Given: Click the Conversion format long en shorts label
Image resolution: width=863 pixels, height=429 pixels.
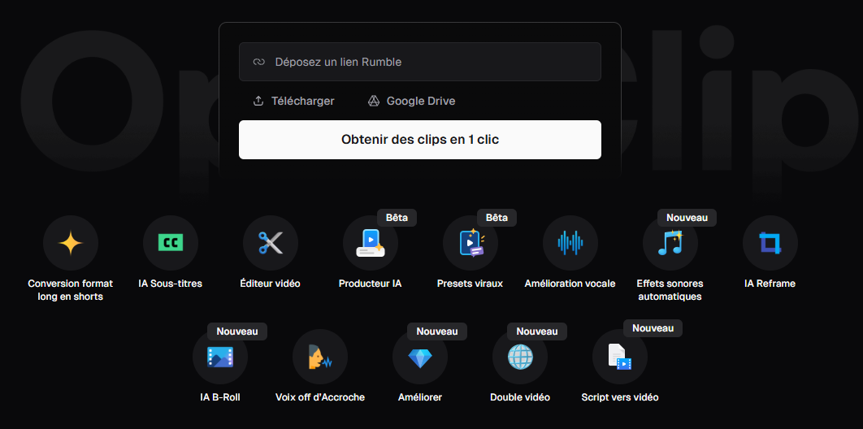Looking at the screenshot, I should coord(71,290).
